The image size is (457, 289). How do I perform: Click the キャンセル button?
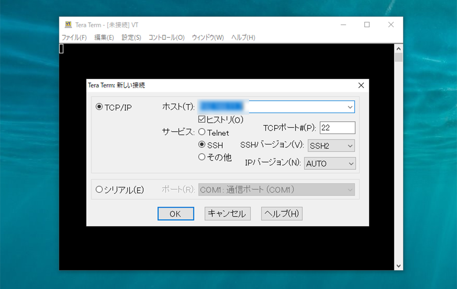click(x=227, y=214)
